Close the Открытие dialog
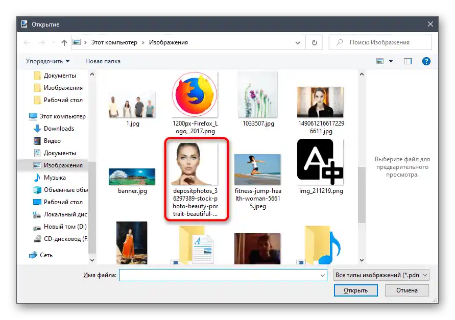The width and height of the screenshot is (455, 320). coord(430,24)
